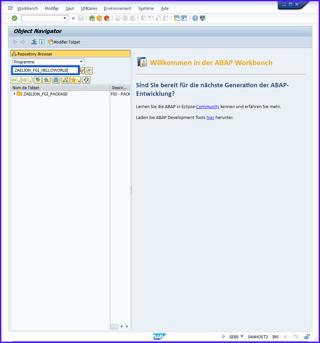Open the Programme object type dropdown
320x343 pixels.
(x=81, y=62)
